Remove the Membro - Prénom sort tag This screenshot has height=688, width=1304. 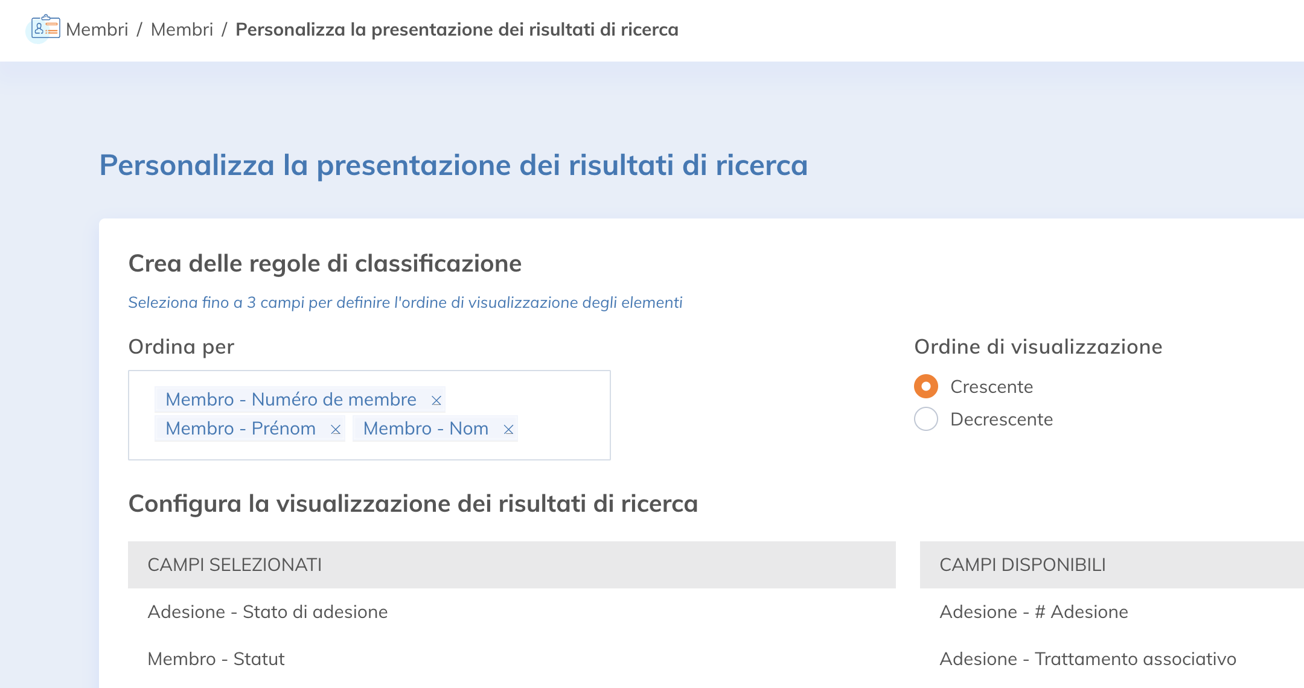(336, 429)
